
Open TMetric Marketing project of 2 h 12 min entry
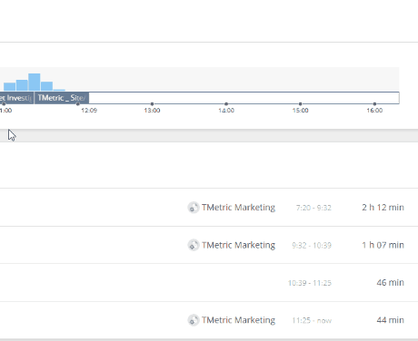click(x=238, y=208)
